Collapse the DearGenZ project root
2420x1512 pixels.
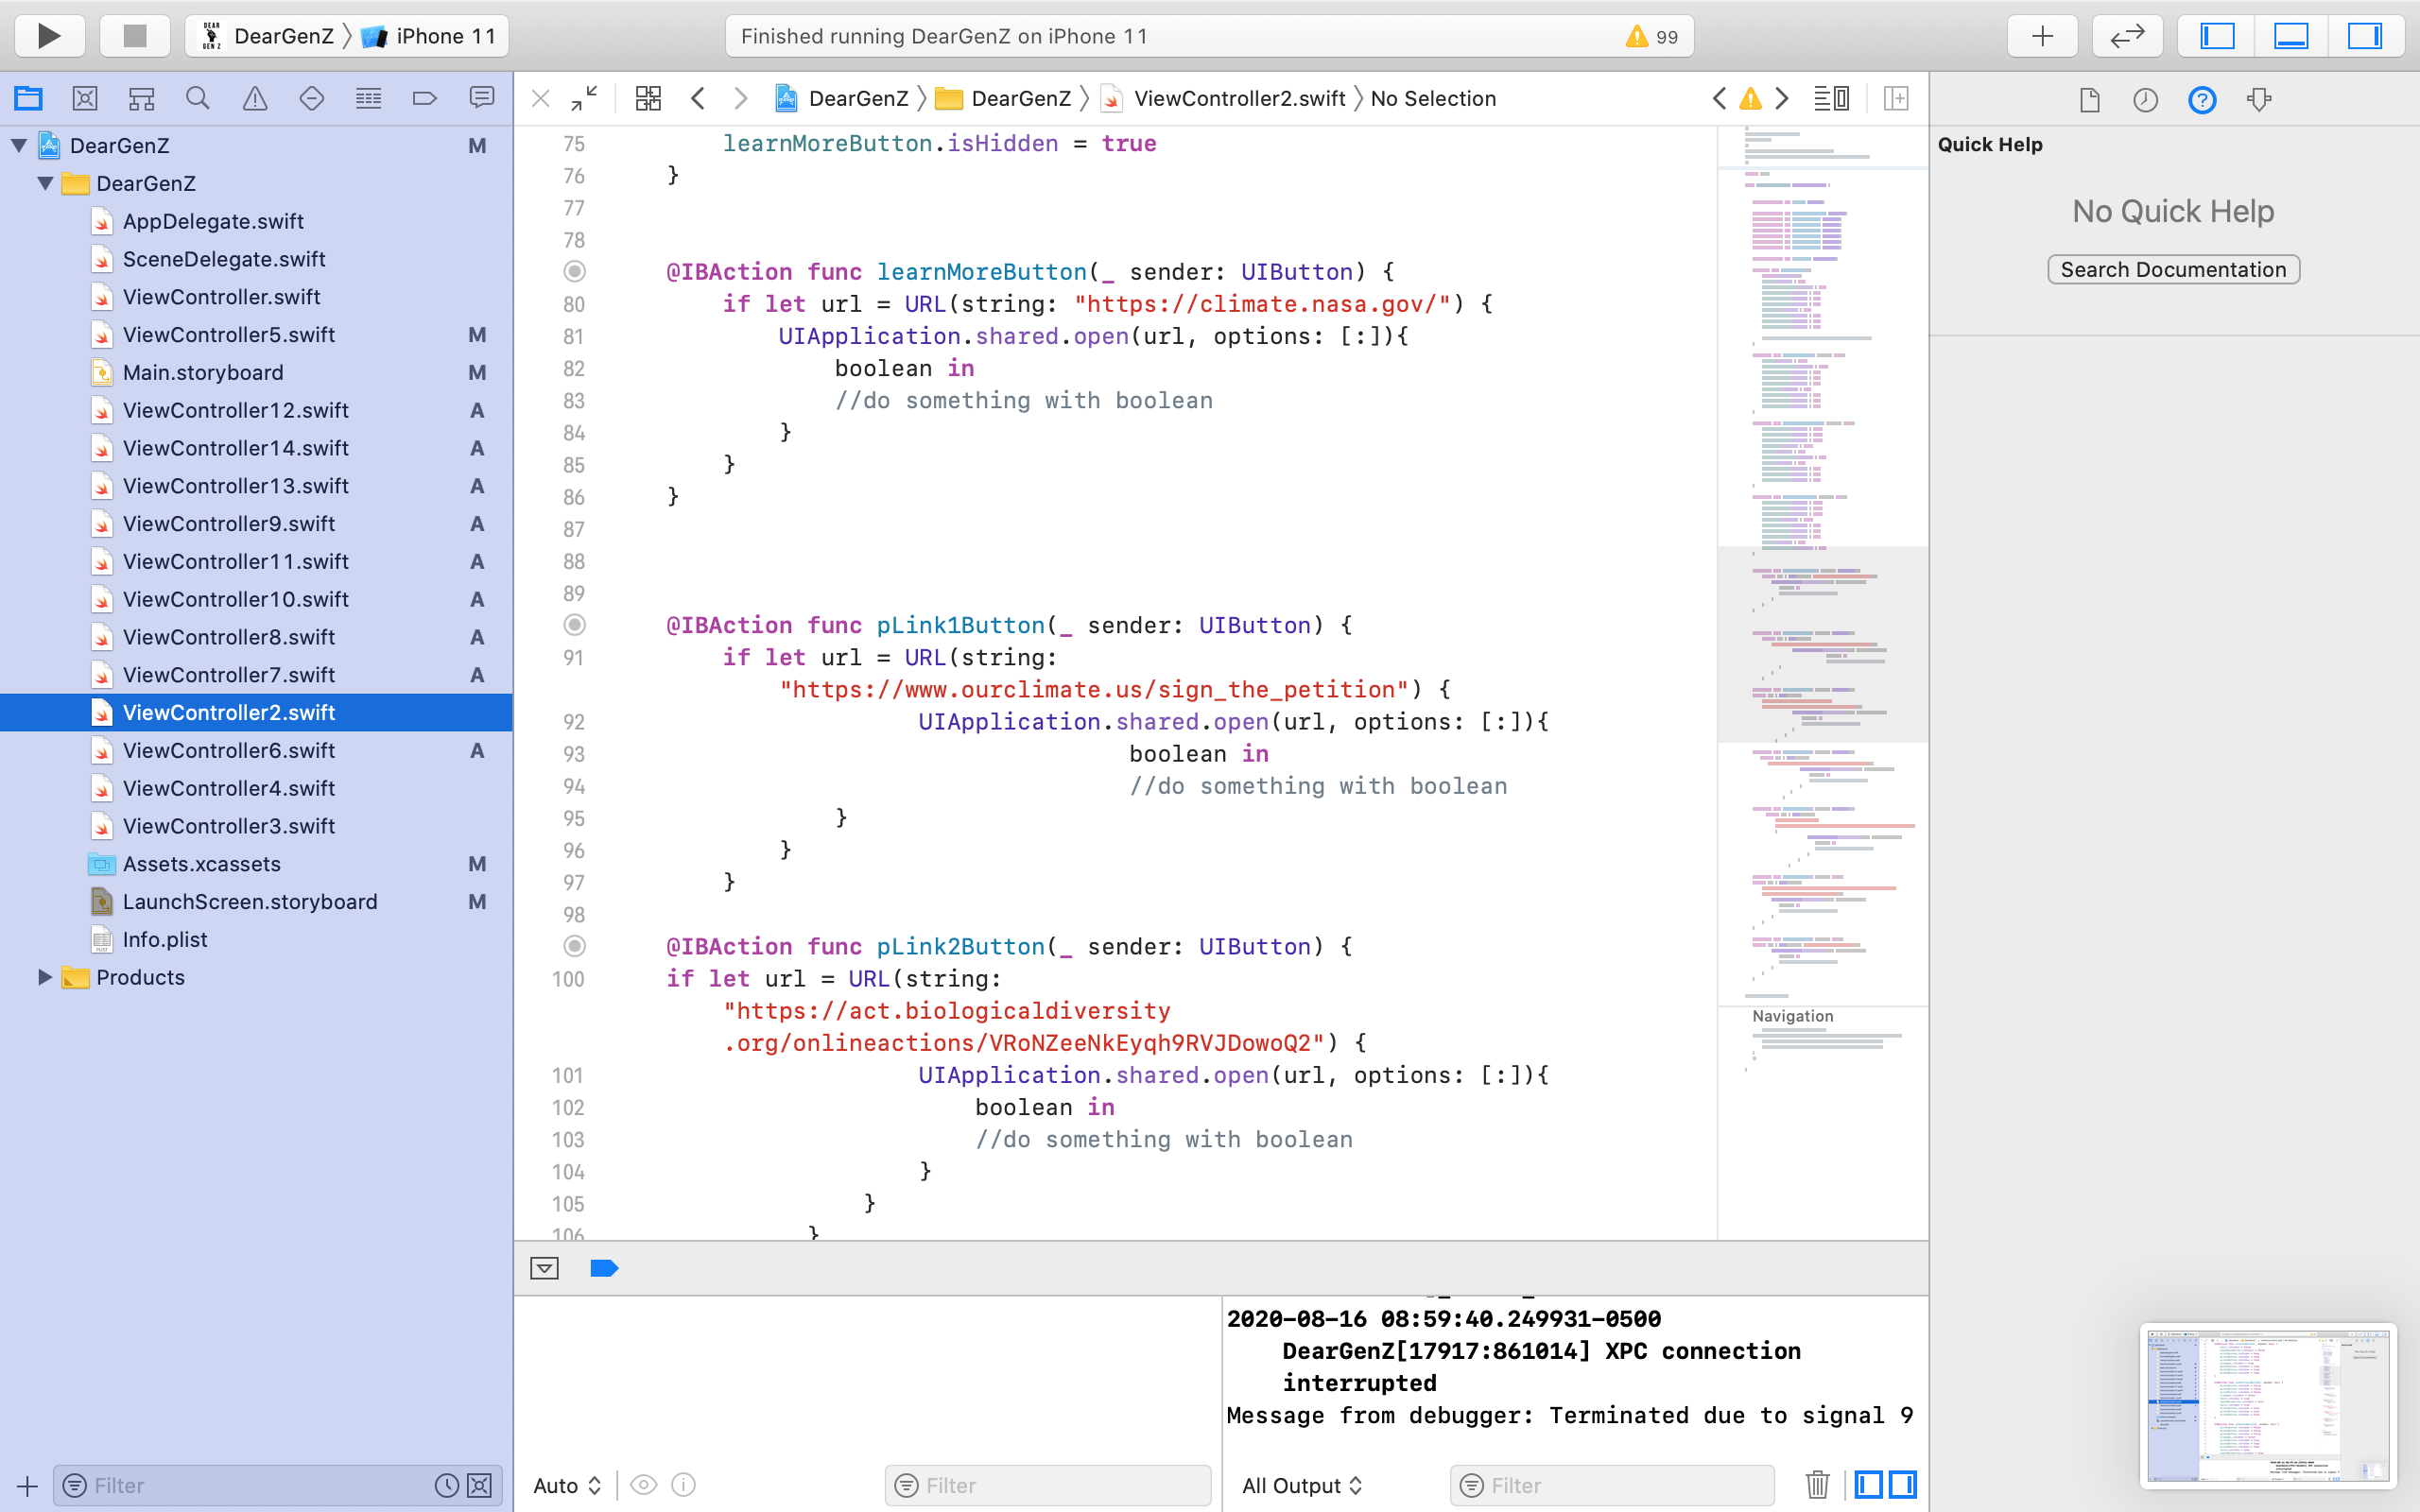click(x=19, y=145)
